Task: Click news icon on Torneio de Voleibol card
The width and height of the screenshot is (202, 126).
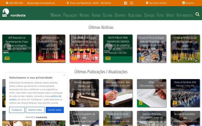Action: [x=175, y=58]
